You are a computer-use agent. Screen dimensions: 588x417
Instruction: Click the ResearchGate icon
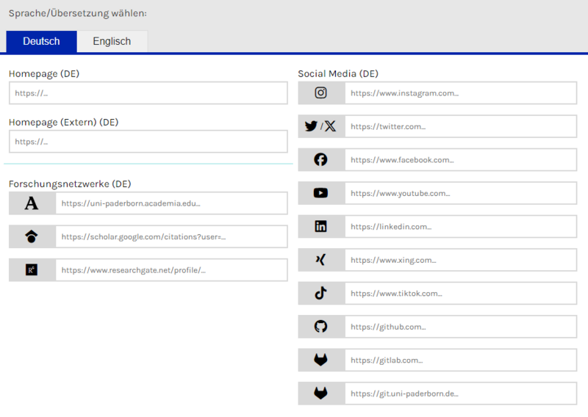click(x=32, y=270)
